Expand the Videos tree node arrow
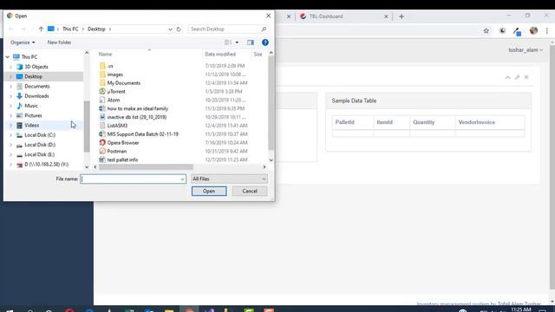Screen dimensions: 555x312 (x=10, y=125)
